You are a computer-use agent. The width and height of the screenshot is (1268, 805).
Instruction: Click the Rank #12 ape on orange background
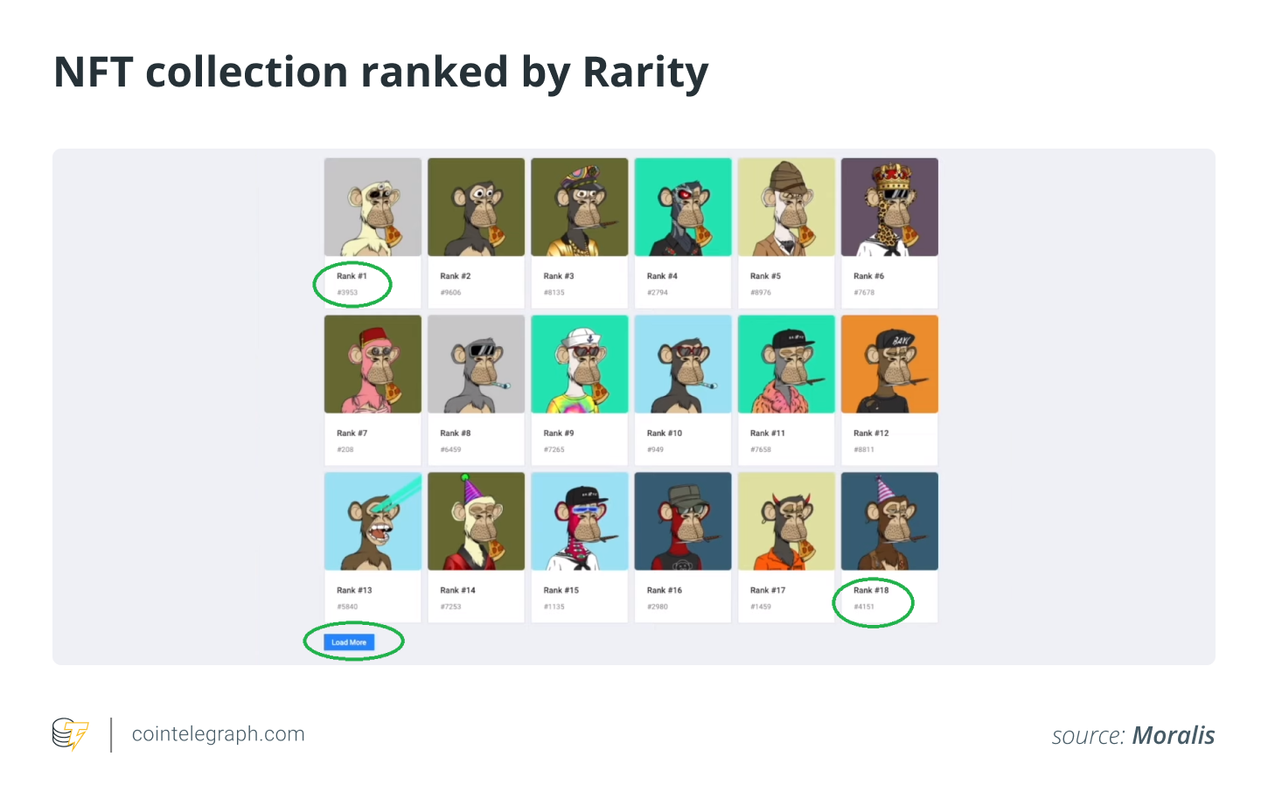889,364
